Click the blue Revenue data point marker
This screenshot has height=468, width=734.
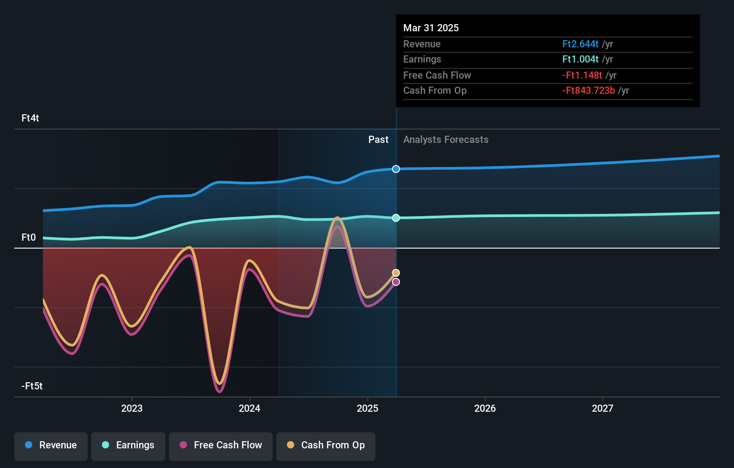[396, 169]
